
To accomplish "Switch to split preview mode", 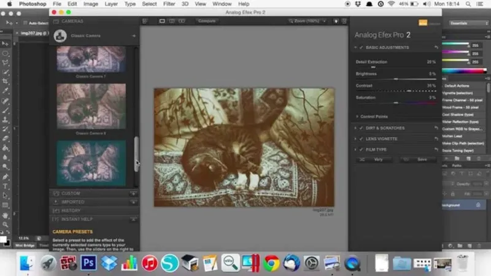I will tap(172, 21).
